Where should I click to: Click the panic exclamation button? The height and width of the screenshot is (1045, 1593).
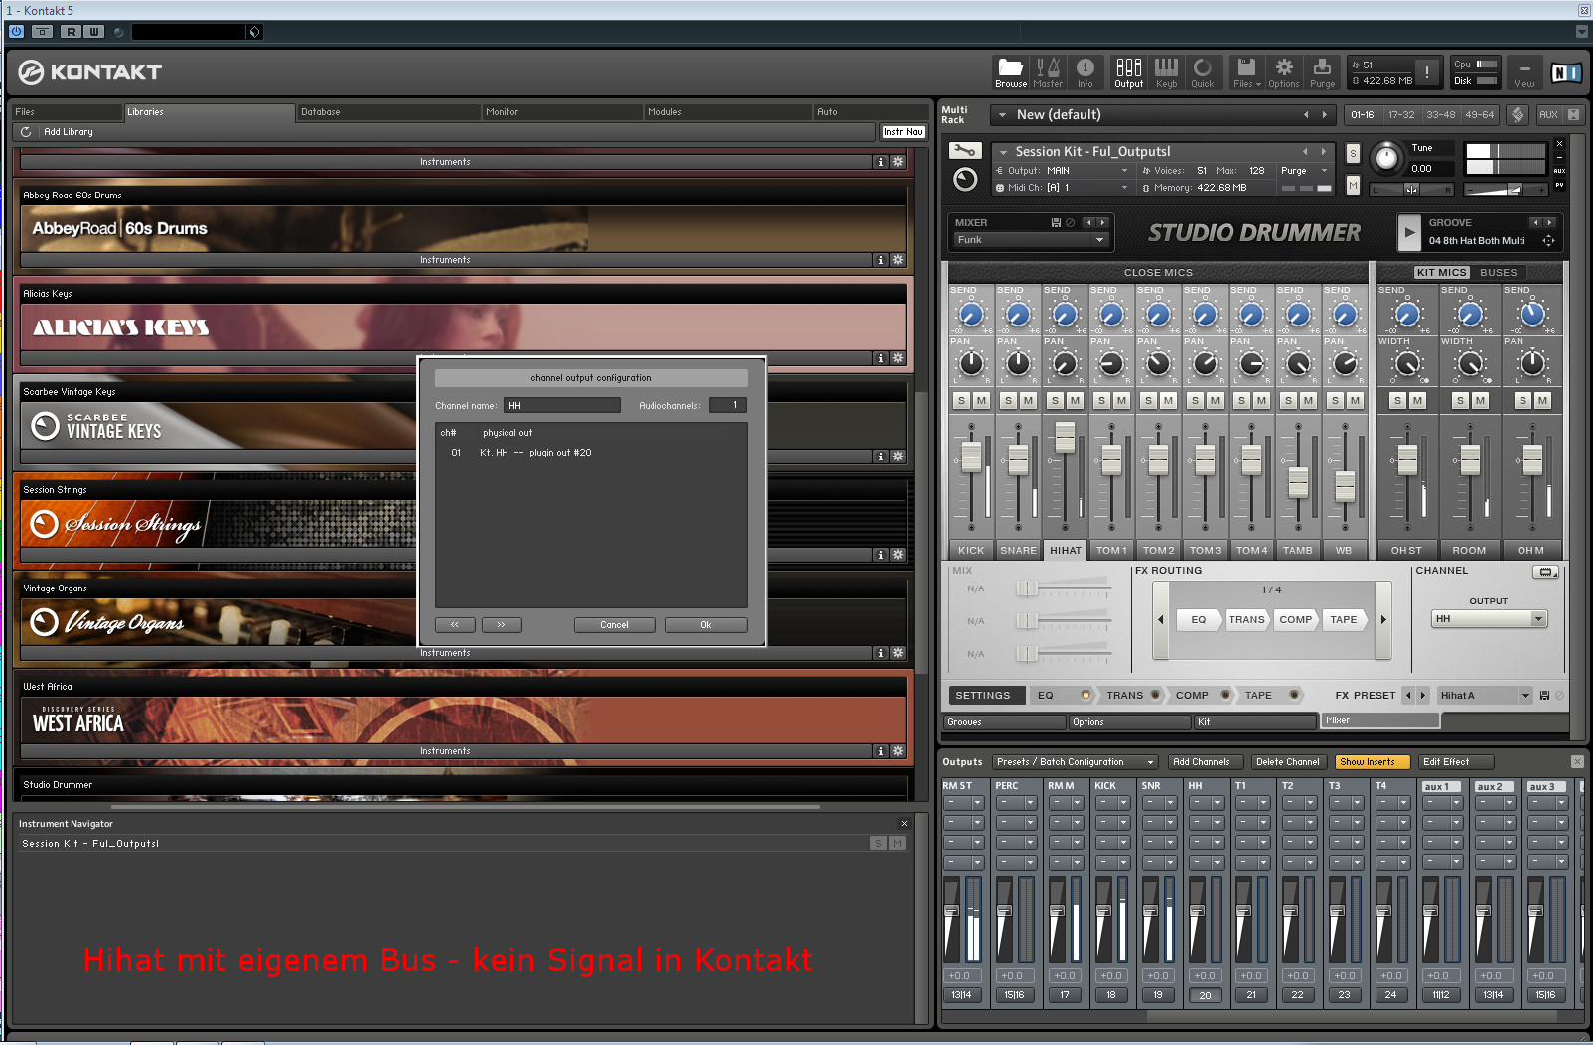[x=1427, y=72]
